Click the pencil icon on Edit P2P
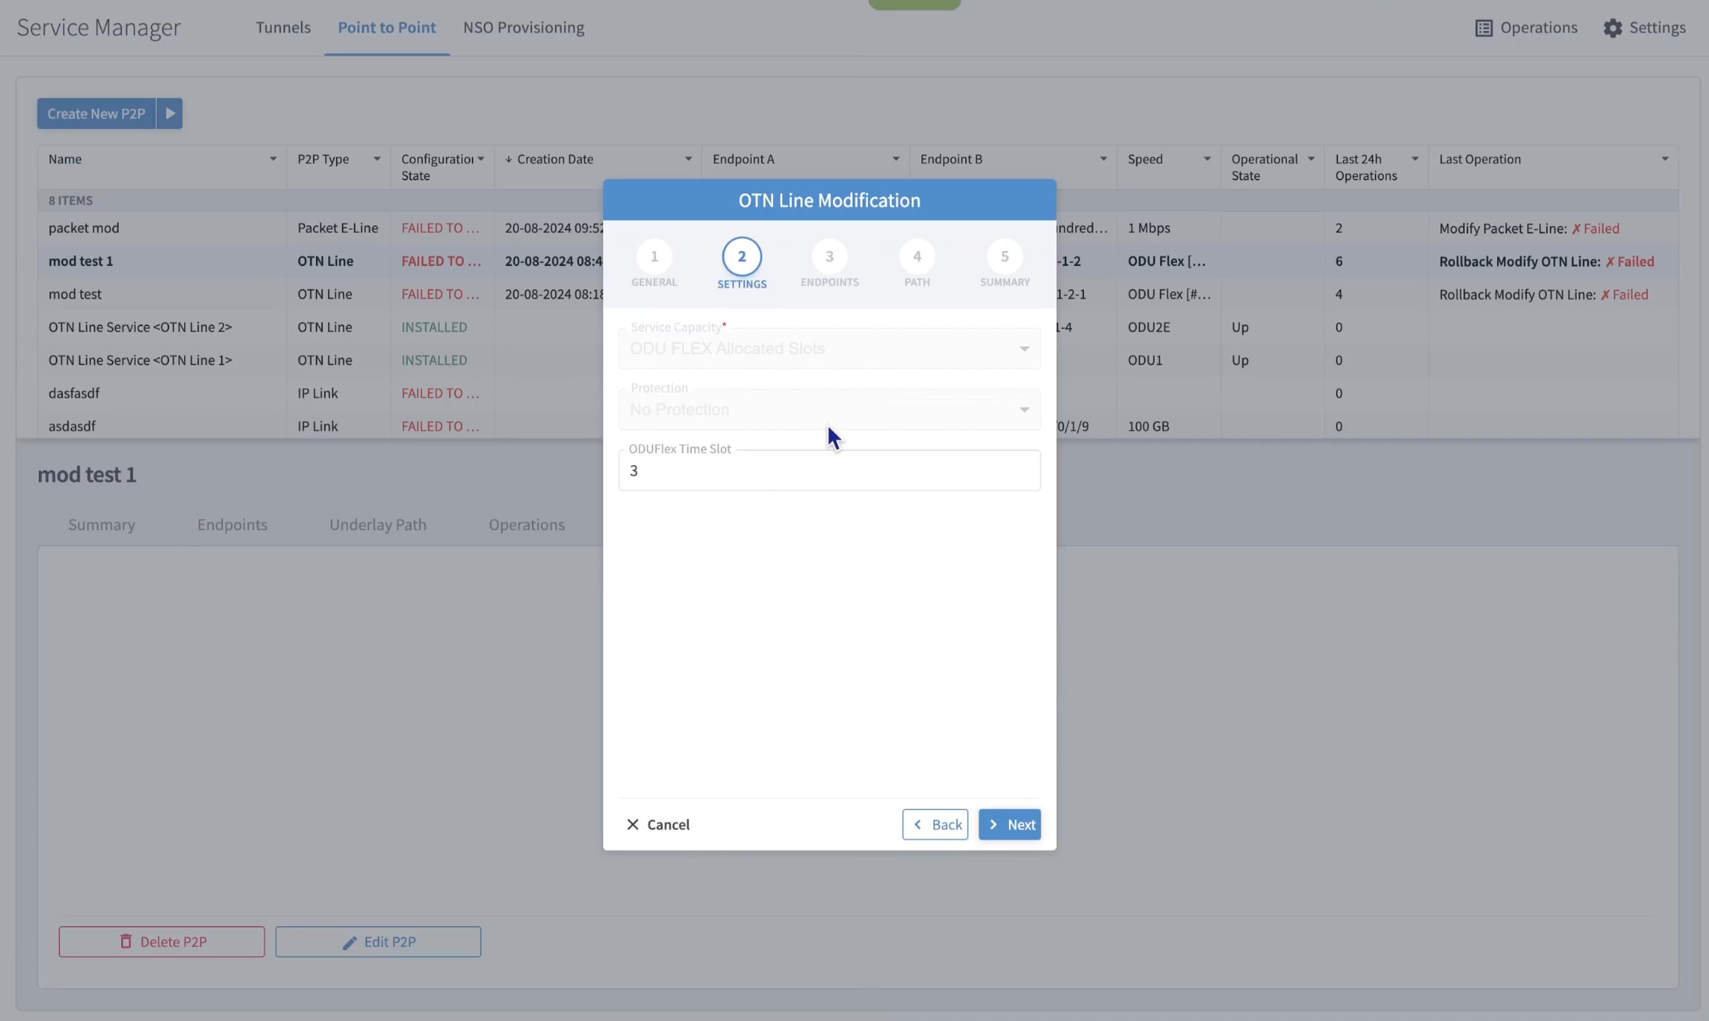This screenshot has height=1021, width=1709. pyautogui.click(x=349, y=942)
